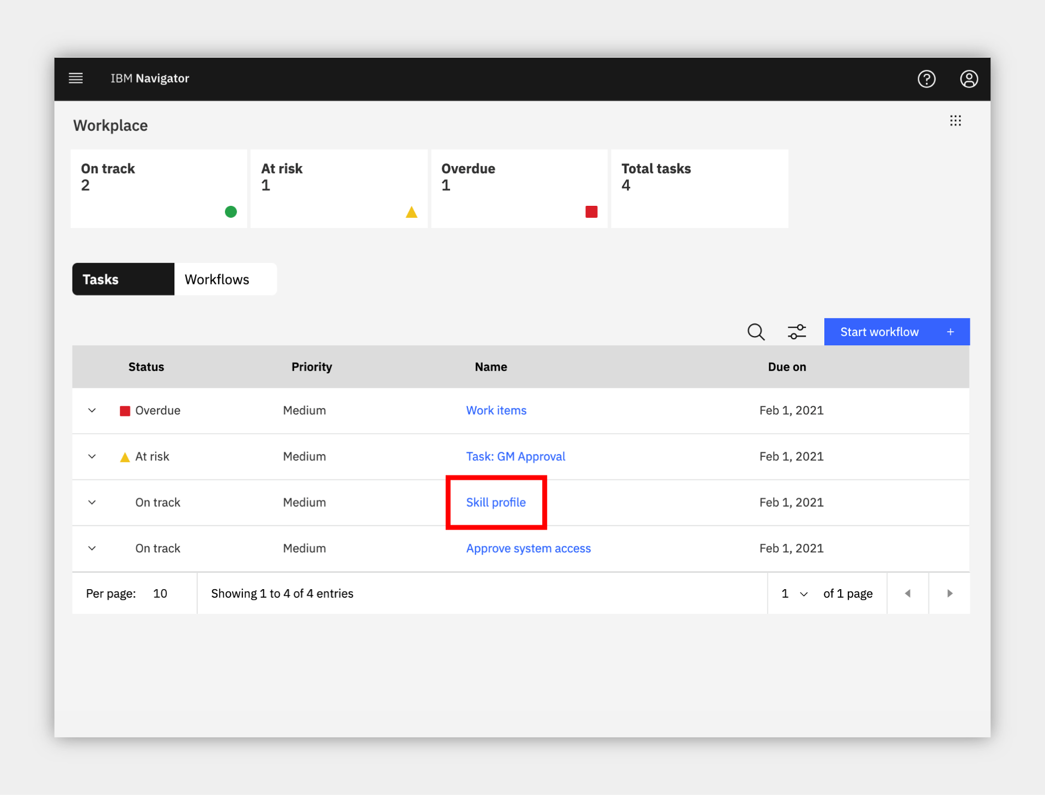Screen dimensions: 1045x795
Task: Open the user profile avatar icon
Action: point(969,79)
